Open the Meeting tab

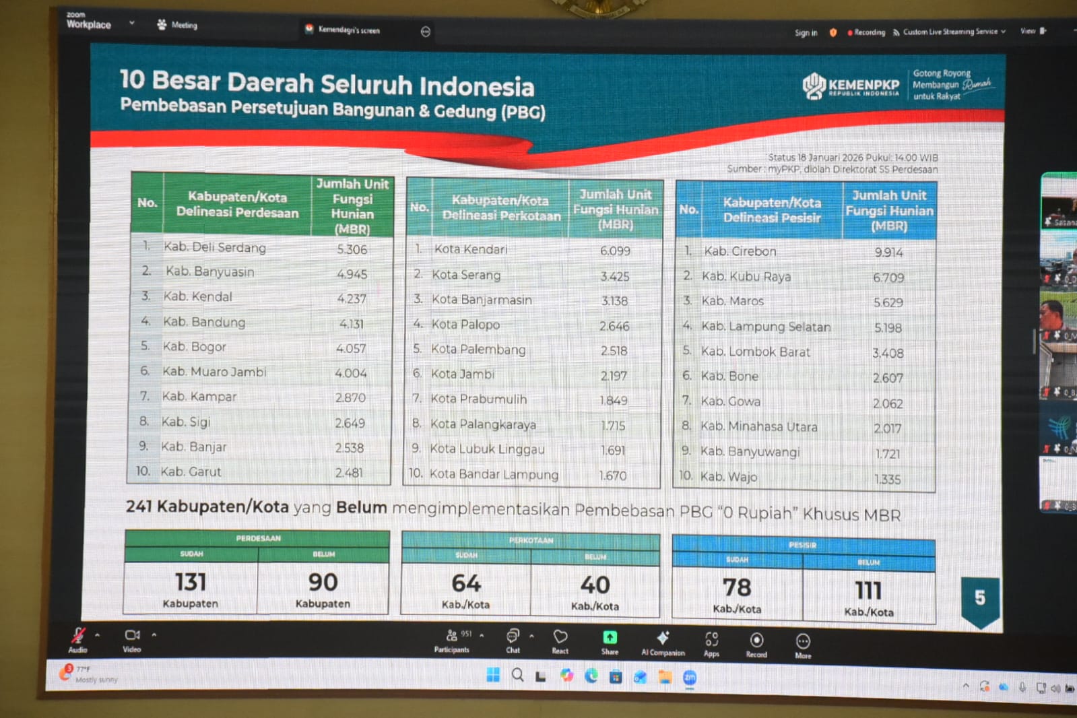(178, 25)
